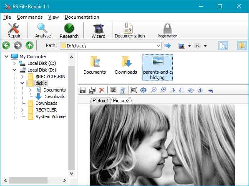Screen dimensions: 249x186
Task: Open the Path combo box dropdown
Action: pyautogui.click(x=158, y=46)
